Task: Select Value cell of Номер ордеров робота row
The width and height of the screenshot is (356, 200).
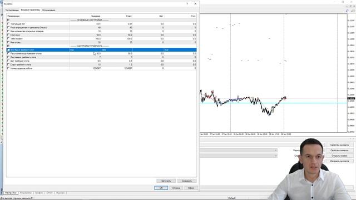Action: pyautogui.click(x=85, y=68)
